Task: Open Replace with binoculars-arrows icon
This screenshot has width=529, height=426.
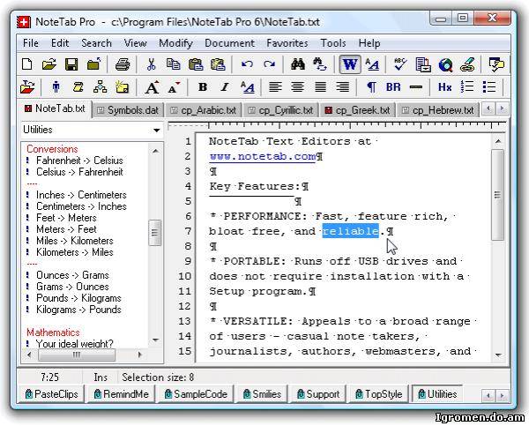Action: (x=319, y=64)
